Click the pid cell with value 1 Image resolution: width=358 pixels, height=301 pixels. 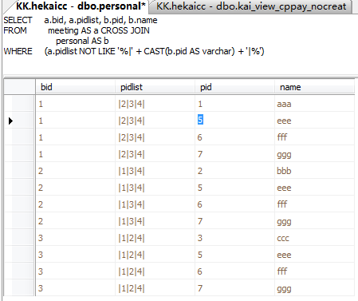pos(235,104)
